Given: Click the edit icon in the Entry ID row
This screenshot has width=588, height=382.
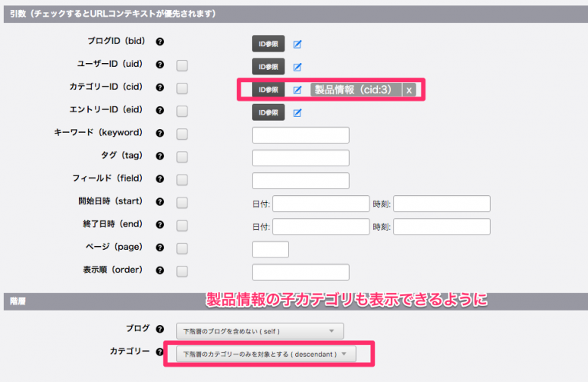Looking at the screenshot, I should click(x=297, y=113).
